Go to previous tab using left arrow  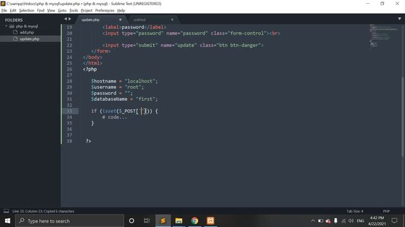click(x=66, y=19)
